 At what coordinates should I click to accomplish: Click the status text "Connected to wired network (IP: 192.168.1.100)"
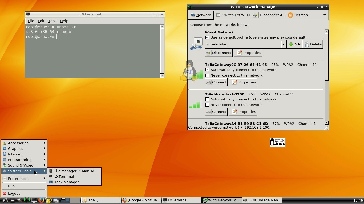coord(229,127)
